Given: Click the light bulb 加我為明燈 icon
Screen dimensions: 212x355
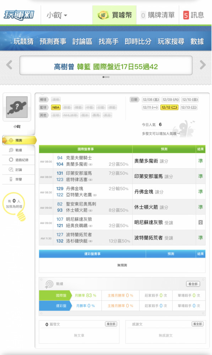Looking at the screenshot, I should click(15, 206).
